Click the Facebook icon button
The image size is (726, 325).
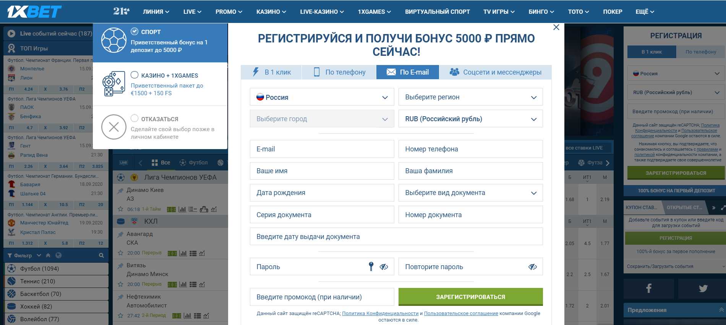648,288
